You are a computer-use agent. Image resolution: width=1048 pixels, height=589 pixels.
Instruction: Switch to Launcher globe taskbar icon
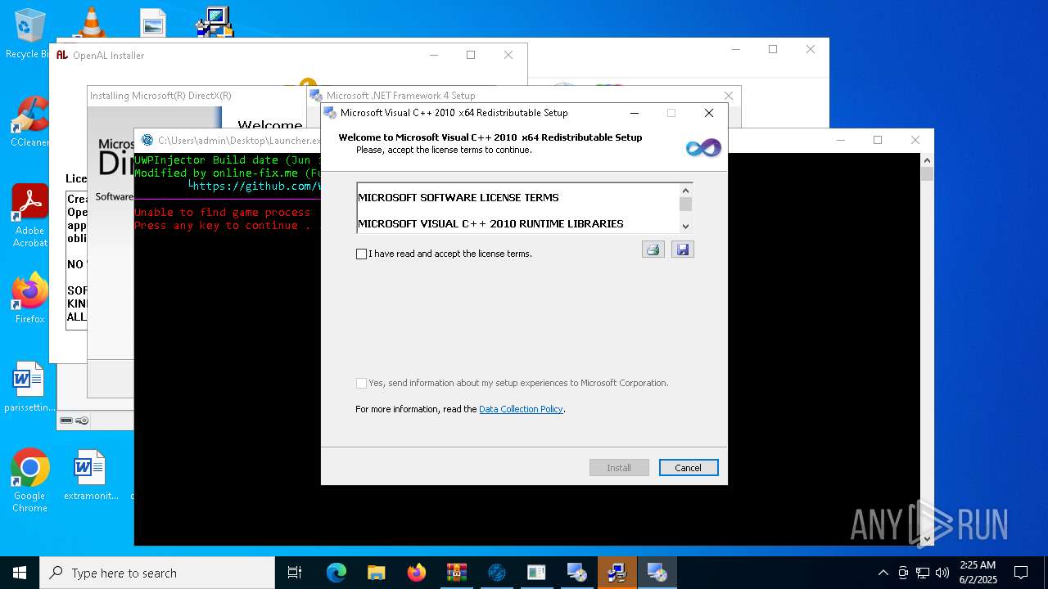point(496,573)
